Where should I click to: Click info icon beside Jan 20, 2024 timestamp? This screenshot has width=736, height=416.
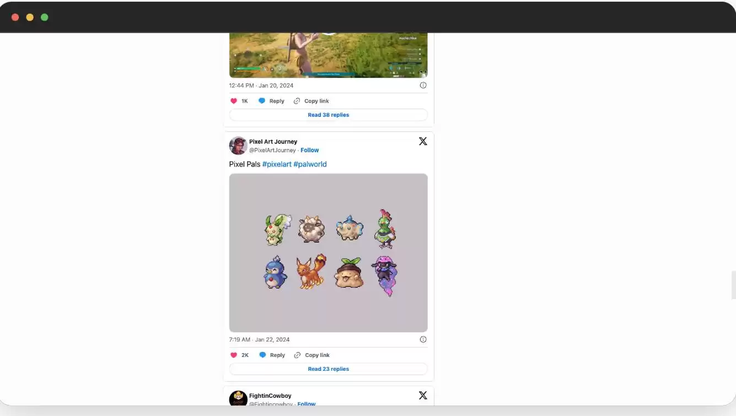423,86
